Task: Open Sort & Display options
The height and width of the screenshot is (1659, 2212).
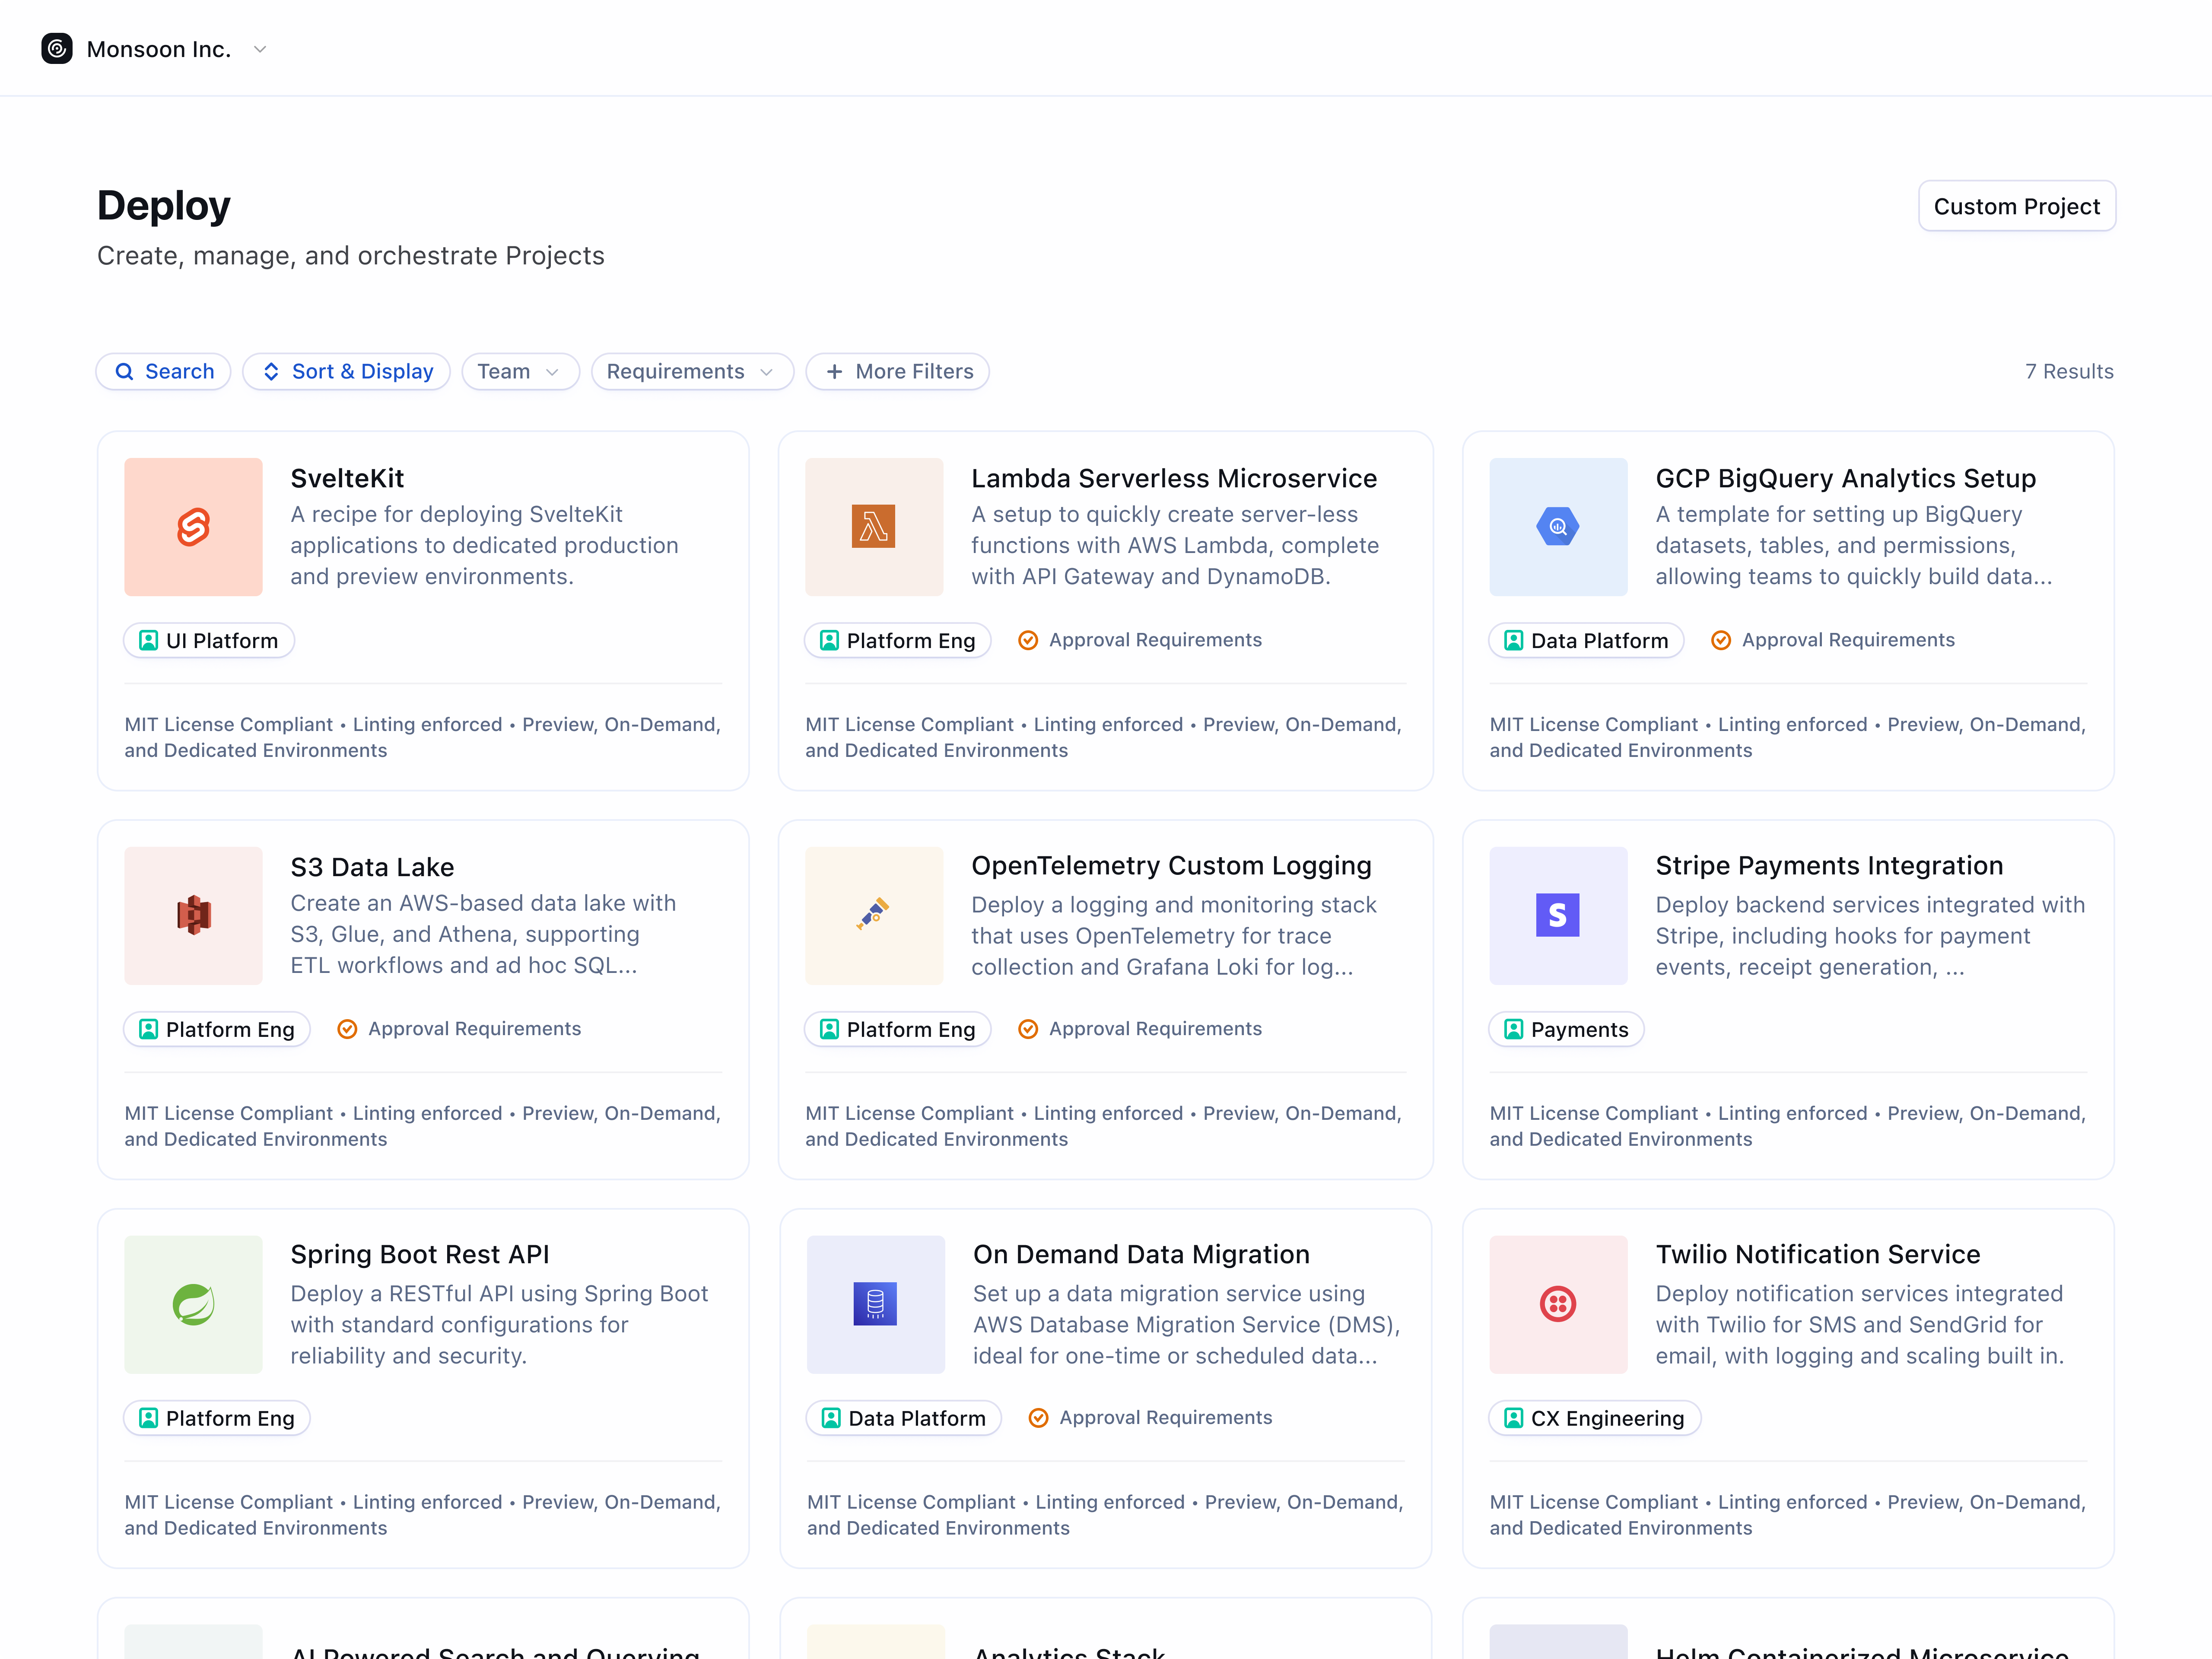Action: pyautogui.click(x=346, y=371)
